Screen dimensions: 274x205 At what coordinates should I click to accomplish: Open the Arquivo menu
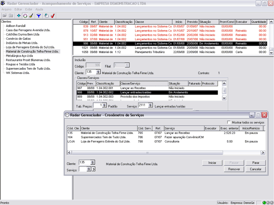[x=6, y=9]
